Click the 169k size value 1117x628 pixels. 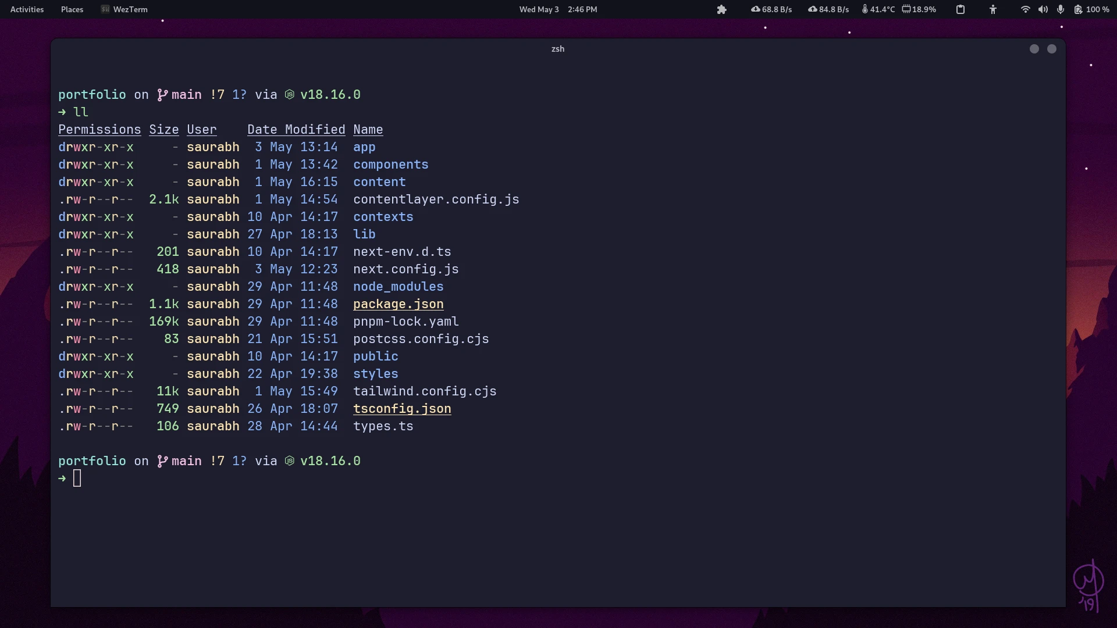164,322
